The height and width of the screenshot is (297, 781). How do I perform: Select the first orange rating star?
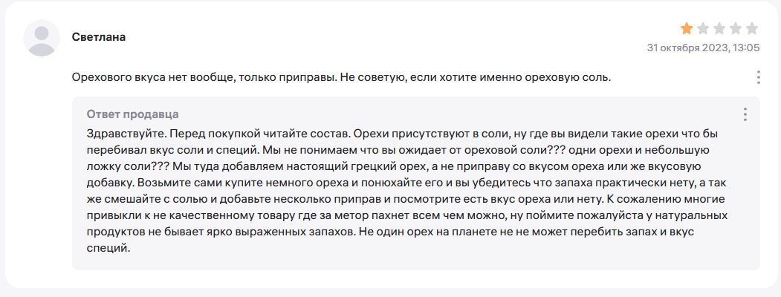687,29
